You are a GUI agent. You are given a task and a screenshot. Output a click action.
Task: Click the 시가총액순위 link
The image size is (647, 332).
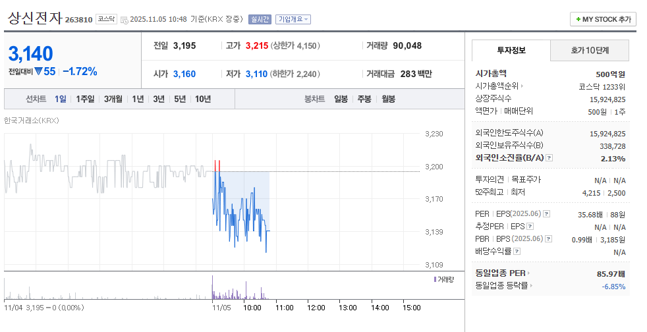tap(497, 86)
